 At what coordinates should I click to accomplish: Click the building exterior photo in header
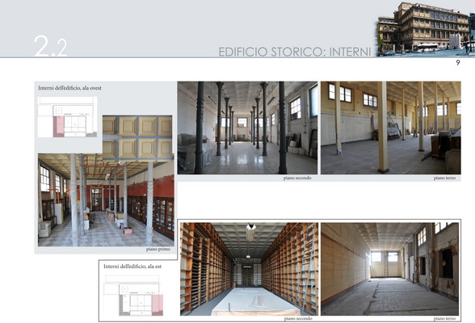[426, 29]
